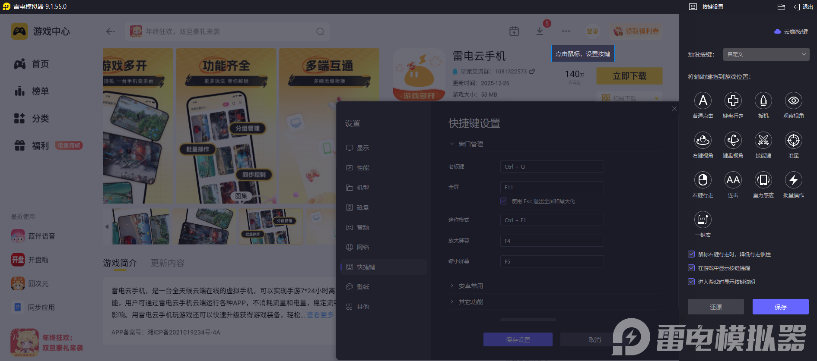
Task: Open the download manager icon in Game Center
Action: click(x=540, y=31)
